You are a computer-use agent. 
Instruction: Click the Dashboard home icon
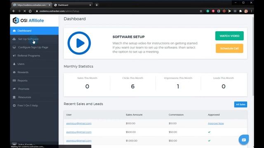[x=14, y=31]
